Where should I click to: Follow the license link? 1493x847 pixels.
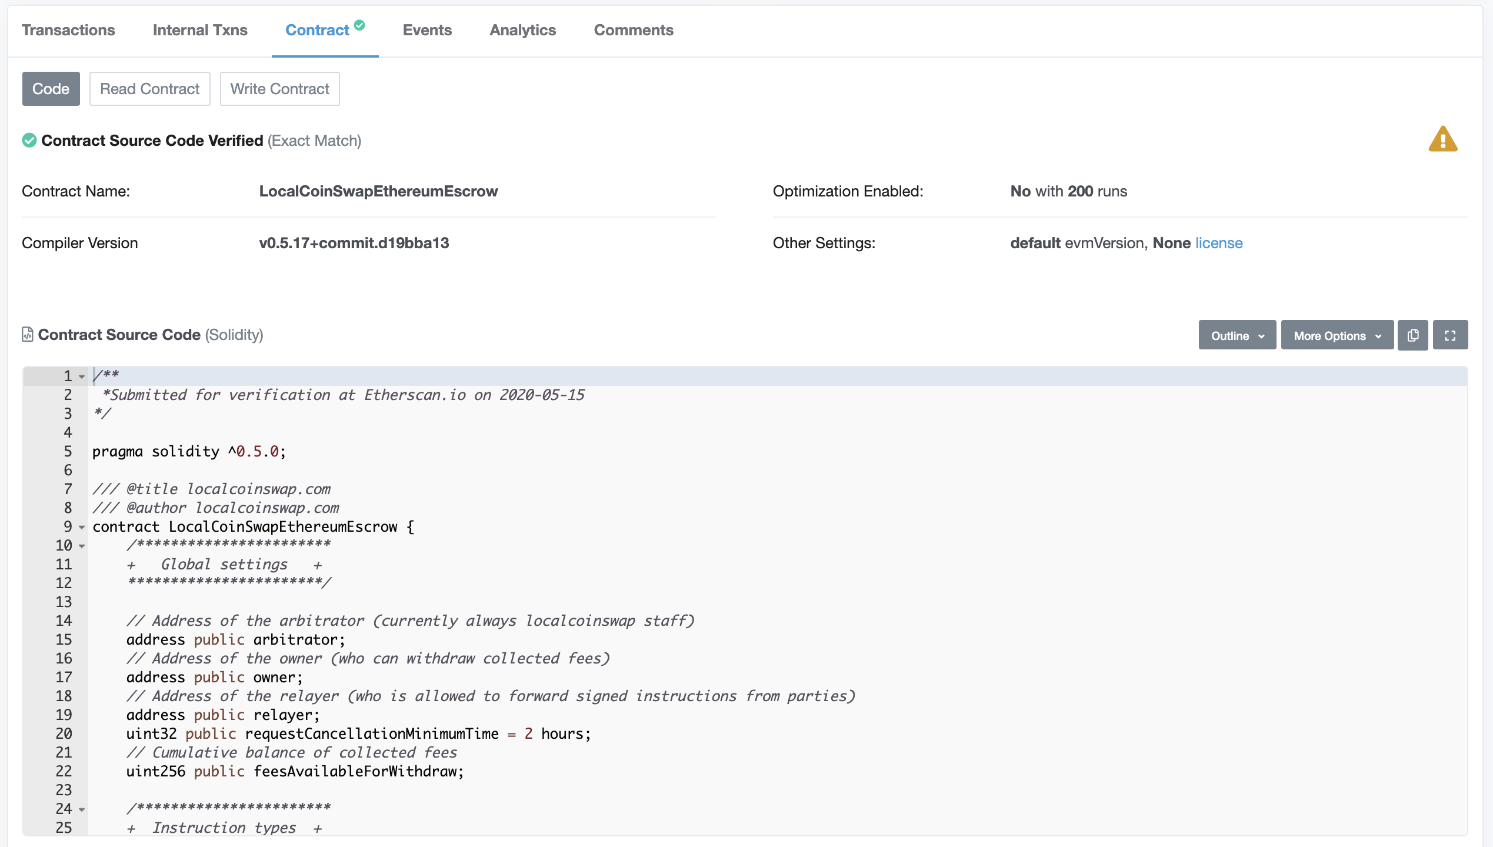tap(1219, 243)
